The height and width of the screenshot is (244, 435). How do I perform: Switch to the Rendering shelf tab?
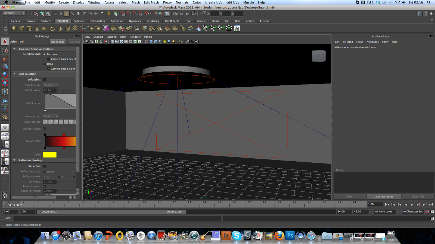pyautogui.click(x=153, y=21)
